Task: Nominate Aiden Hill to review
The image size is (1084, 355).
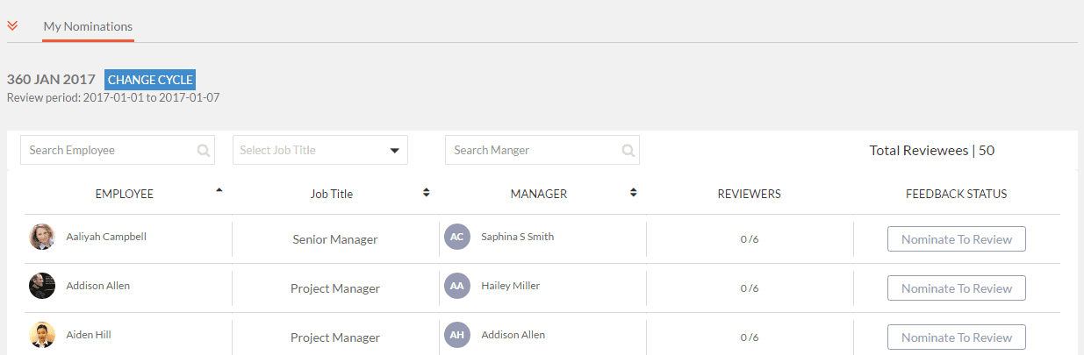Action: [957, 337]
